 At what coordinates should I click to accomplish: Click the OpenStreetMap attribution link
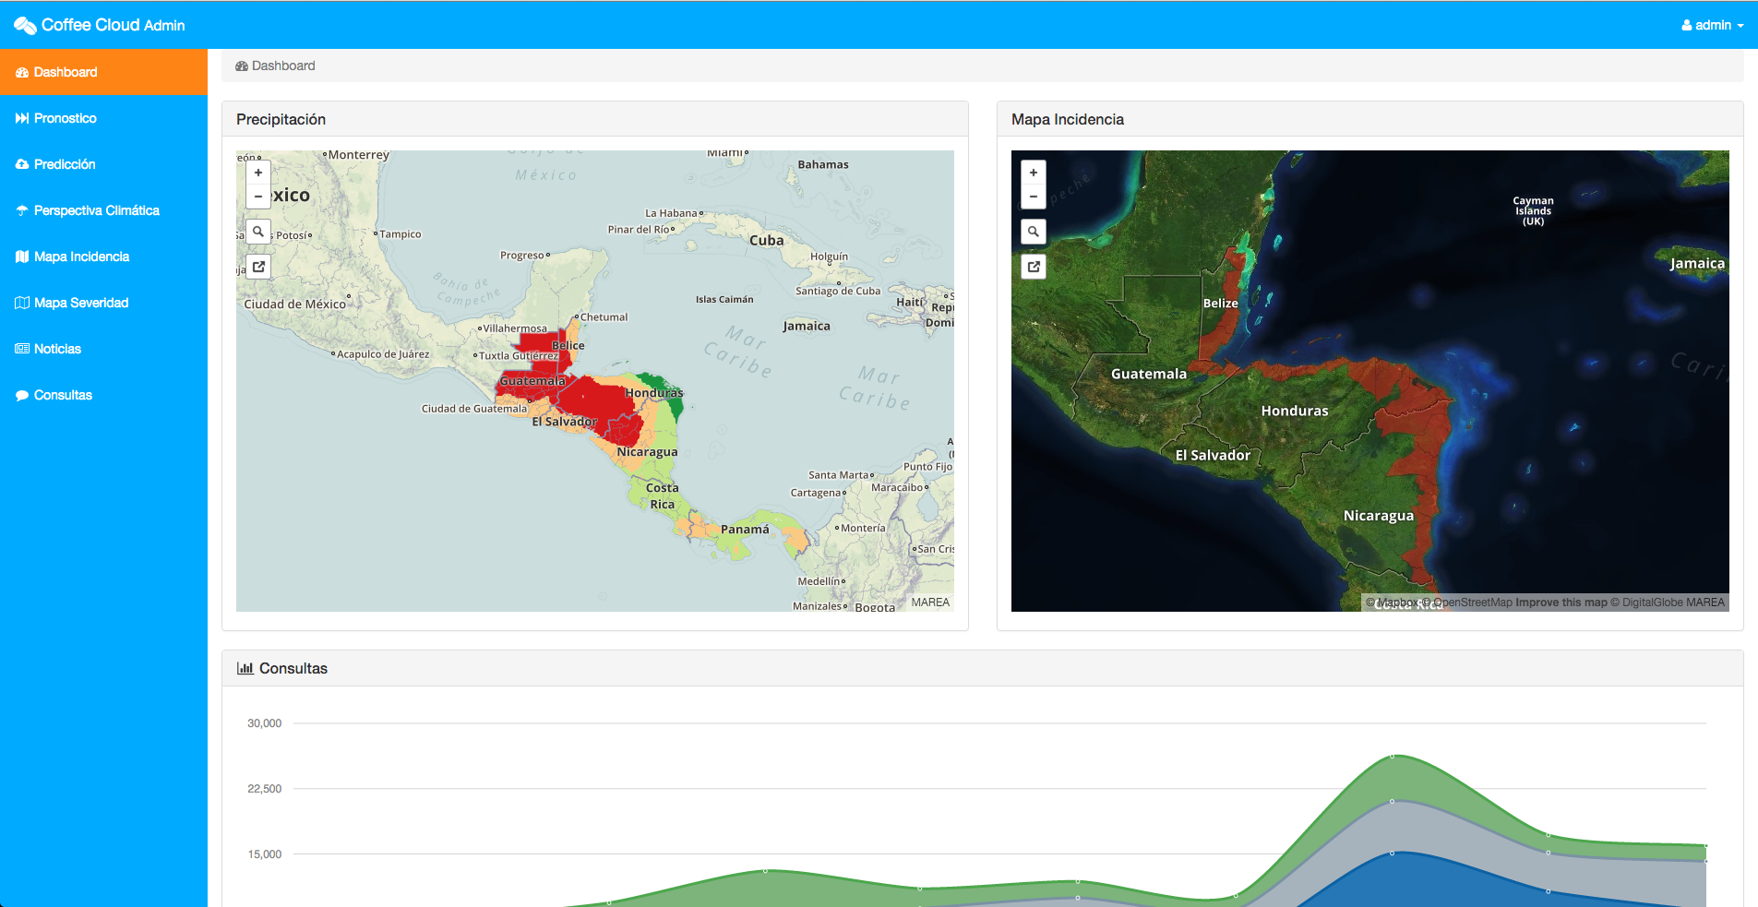click(x=1472, y=603)
